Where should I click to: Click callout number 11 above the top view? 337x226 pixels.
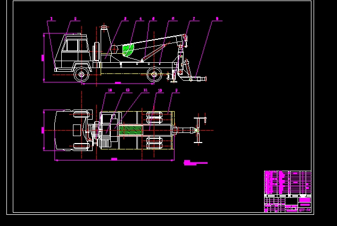coord(145,90)
